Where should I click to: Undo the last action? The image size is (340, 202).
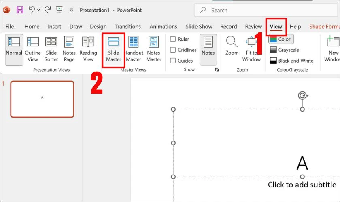click(x=32, y=10)
